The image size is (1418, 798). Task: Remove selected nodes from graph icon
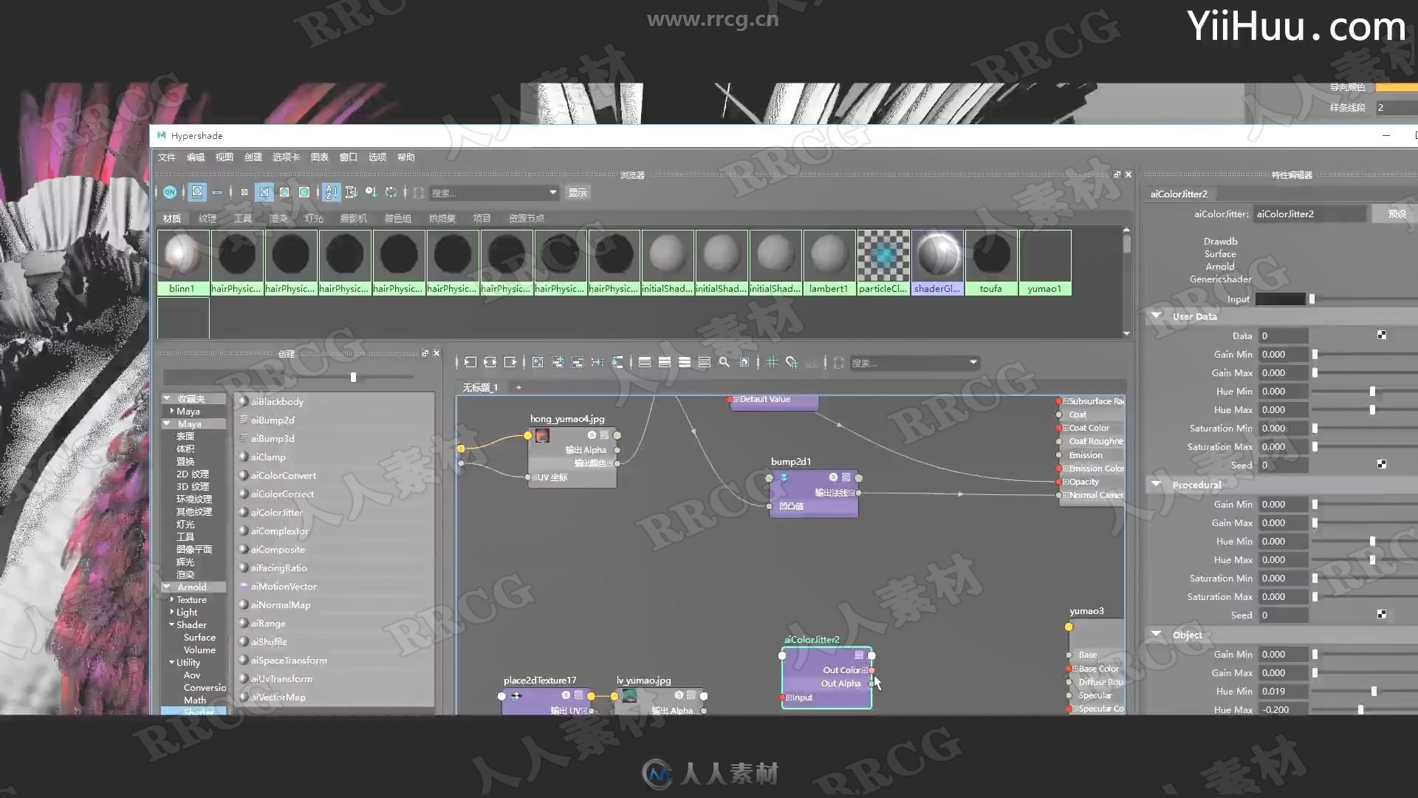coord(578,362)
